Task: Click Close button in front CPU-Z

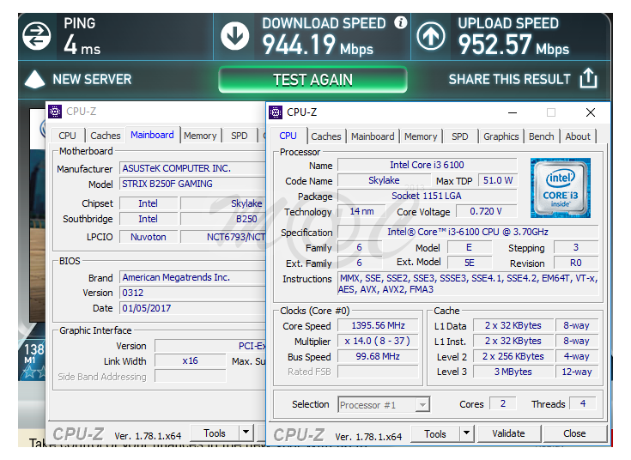Action: click(574, 433)
